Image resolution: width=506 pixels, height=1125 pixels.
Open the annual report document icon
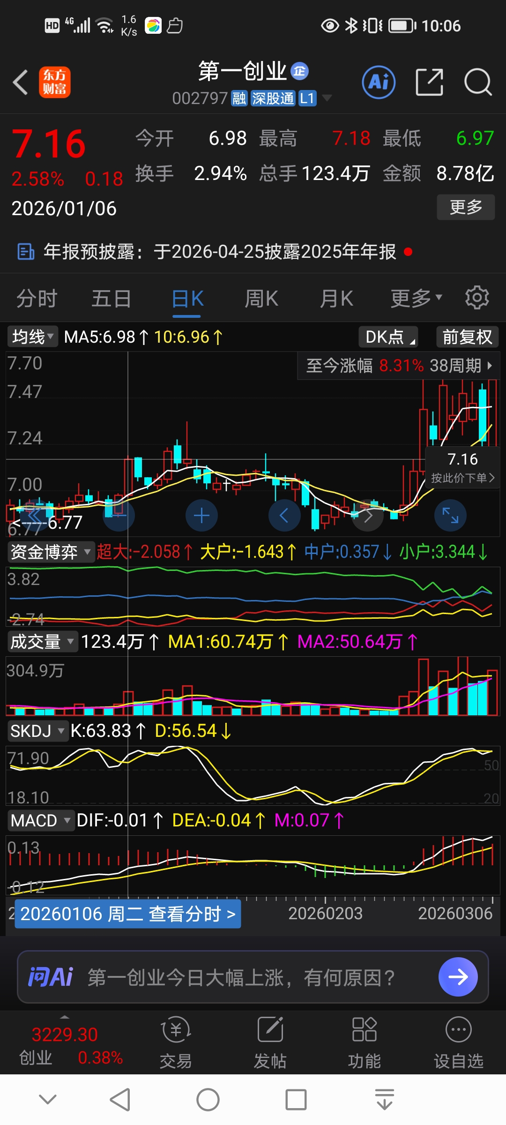point(26,252)
